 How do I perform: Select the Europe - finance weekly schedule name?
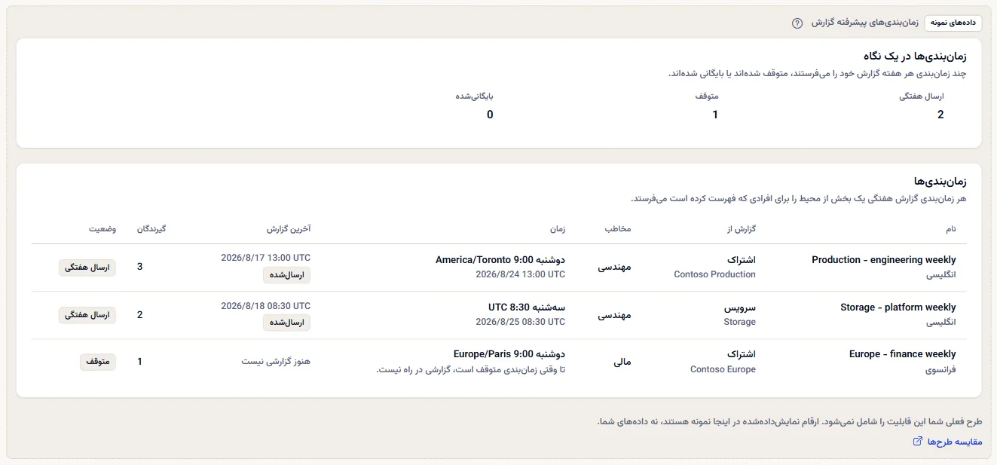903,354
